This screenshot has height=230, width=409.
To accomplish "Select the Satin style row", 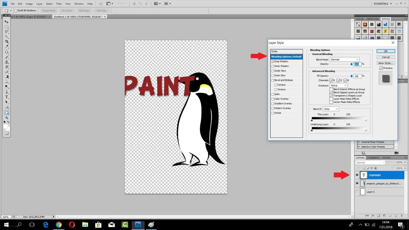I will pyautogui.click(x=286, y=94).
